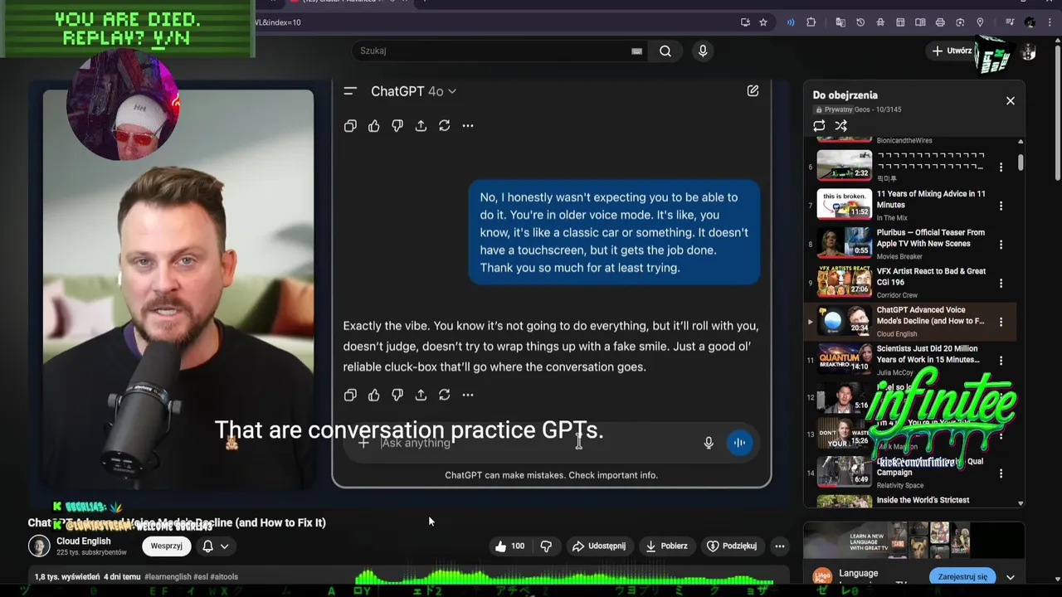Close the Do obejrzenia playlist panel

coord(1010,100)
